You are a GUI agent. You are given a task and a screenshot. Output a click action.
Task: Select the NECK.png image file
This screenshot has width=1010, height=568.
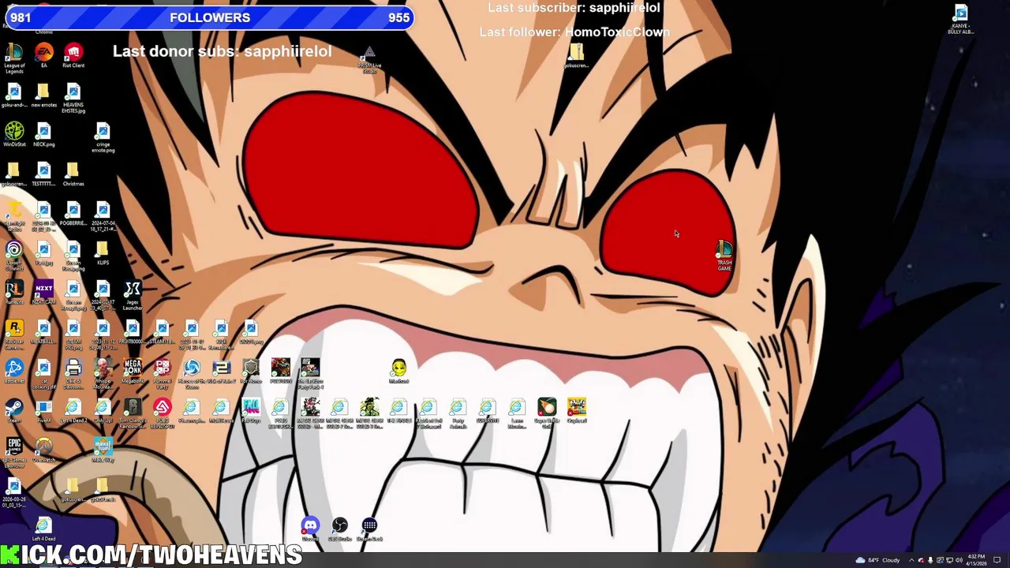tap(43, 134)
